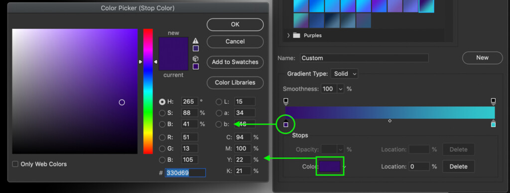Click the midpoint diamond below gradient bar
Screen dimensions: 510x193
coord(389,121)
